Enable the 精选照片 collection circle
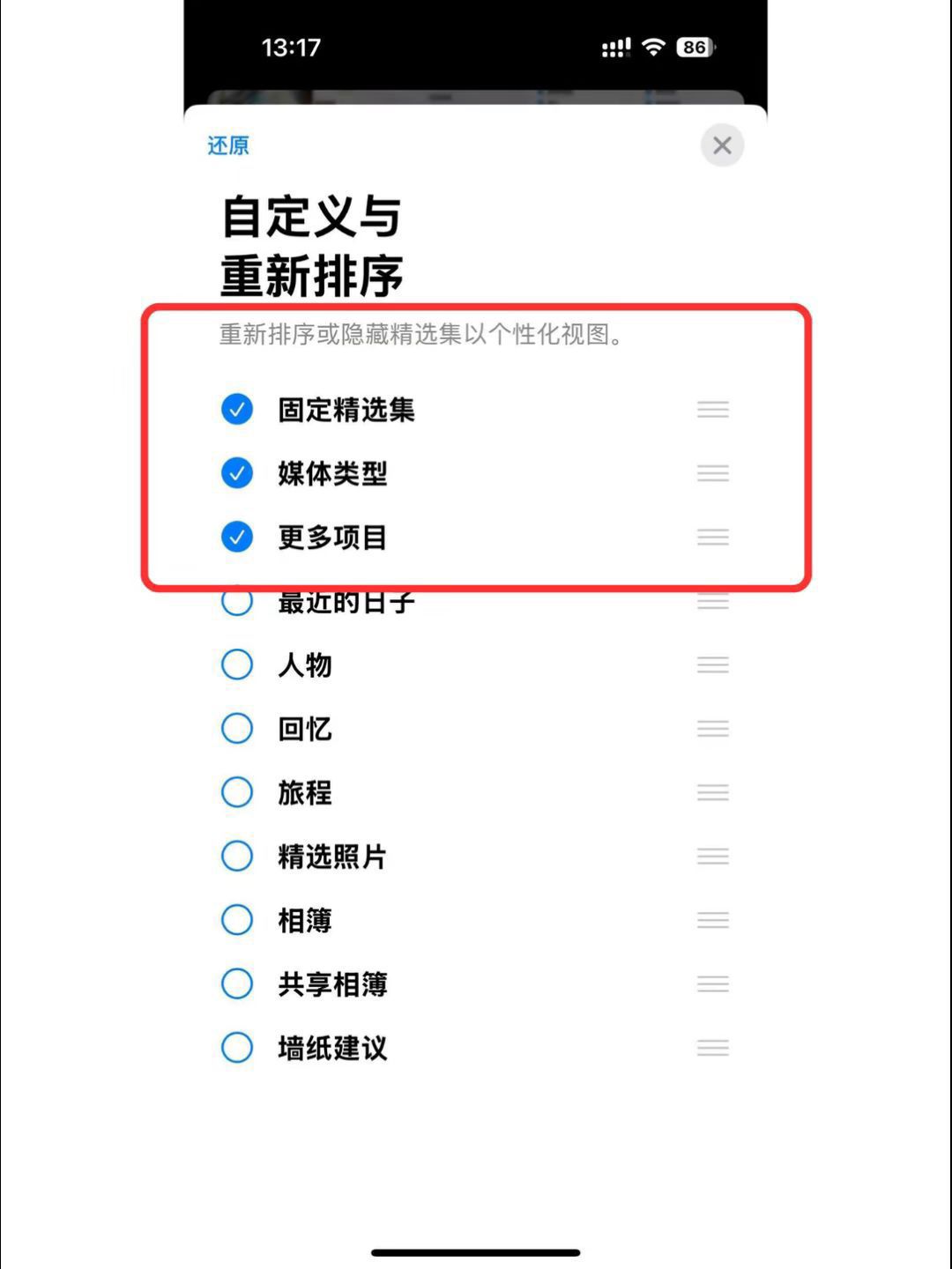 237,856
